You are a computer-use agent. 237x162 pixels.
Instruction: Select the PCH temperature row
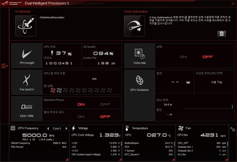149,147
